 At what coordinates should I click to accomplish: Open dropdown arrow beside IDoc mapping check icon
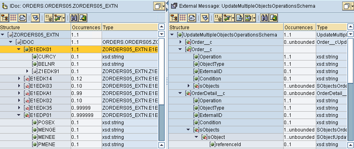64,18
